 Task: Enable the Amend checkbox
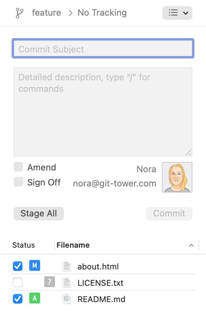coord(18,167)
